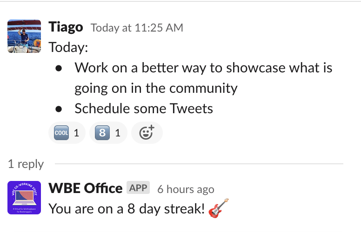Click the "Schedule some Tweets" list item
Image resolution: width=361 pixels, height=232 pixels.
tap(144, 109)
